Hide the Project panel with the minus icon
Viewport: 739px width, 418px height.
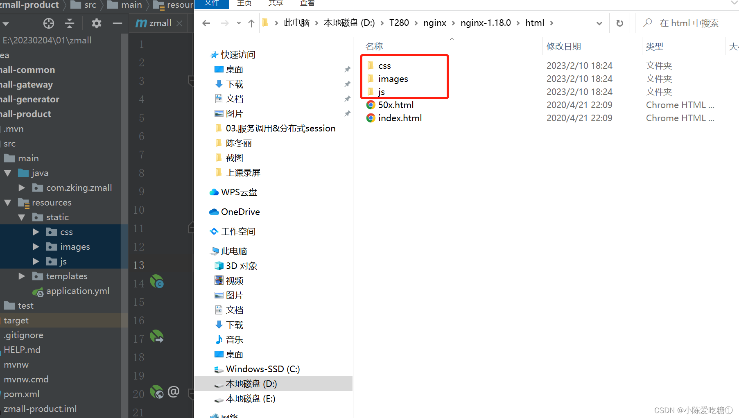[x=117, y=23]
